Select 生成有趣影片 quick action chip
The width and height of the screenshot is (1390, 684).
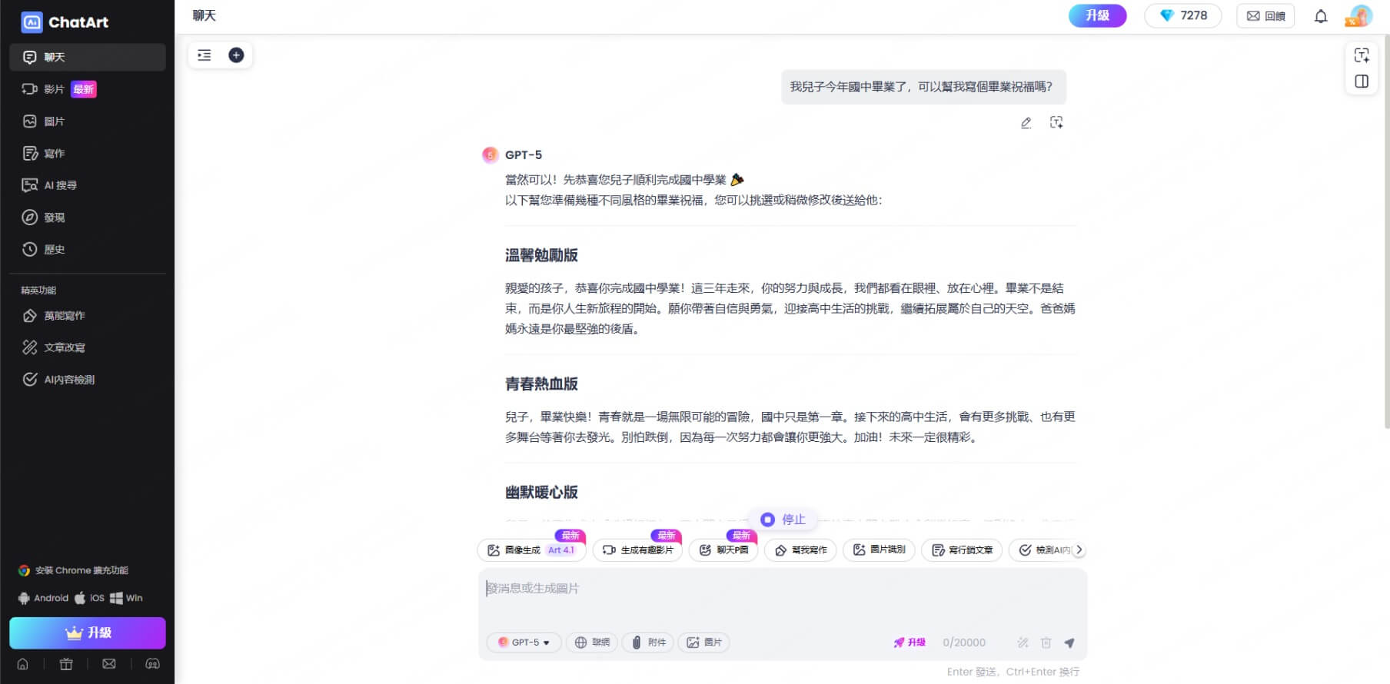coord(637,550)
